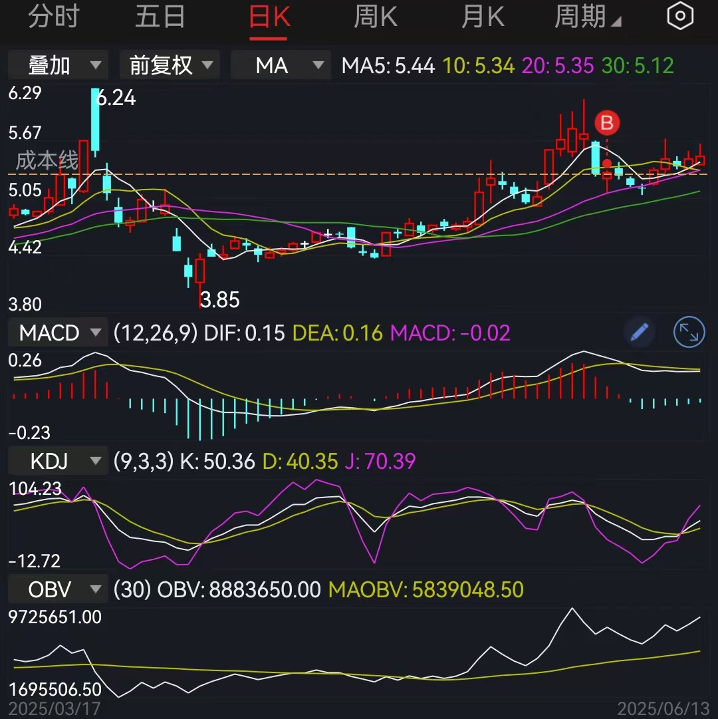Image resolution: width=718 pixels, height=719 pixels.
Task: Switch the adjustment mode via 前复权 control
Action: point(160,65)
